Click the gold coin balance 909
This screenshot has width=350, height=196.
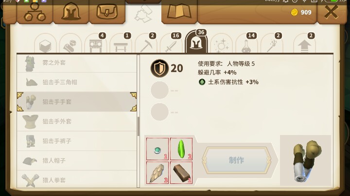301,12
